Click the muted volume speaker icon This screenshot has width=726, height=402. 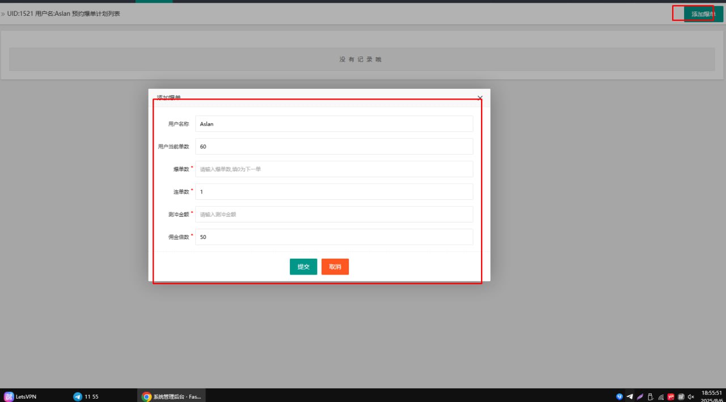click(691, 397)
